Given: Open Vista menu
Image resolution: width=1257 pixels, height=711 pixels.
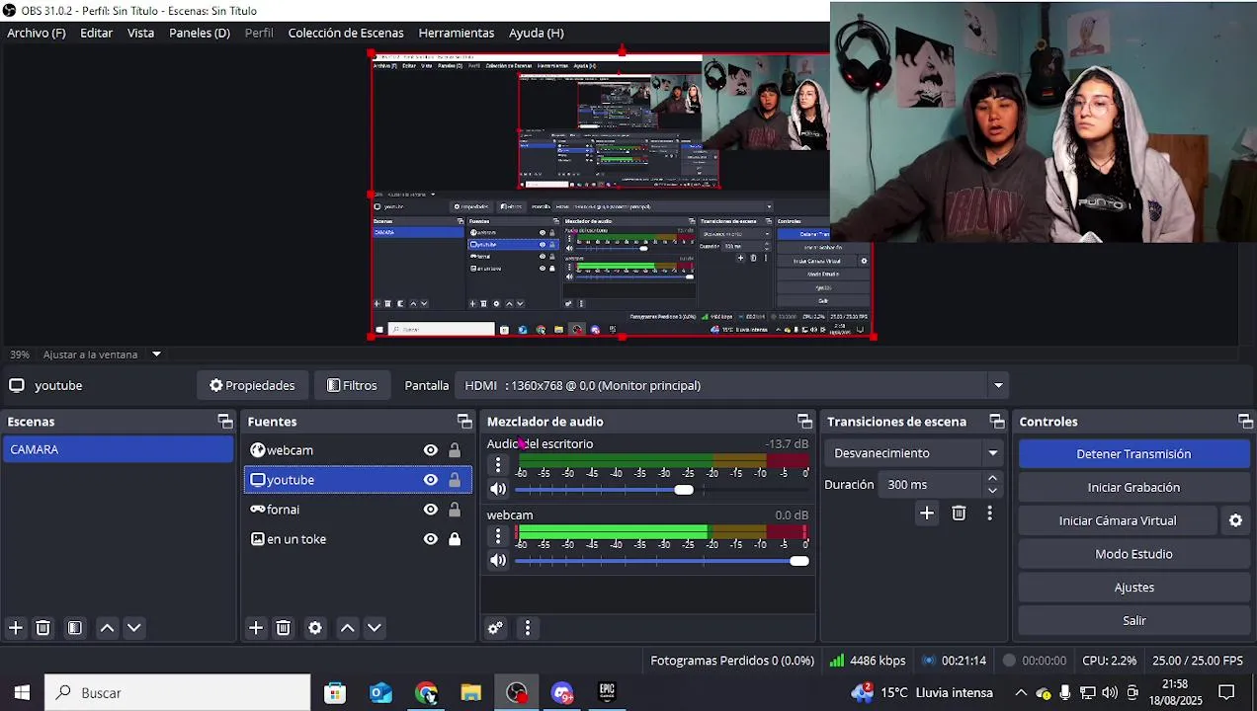Looking at the screenshot, I should point(141,33).
